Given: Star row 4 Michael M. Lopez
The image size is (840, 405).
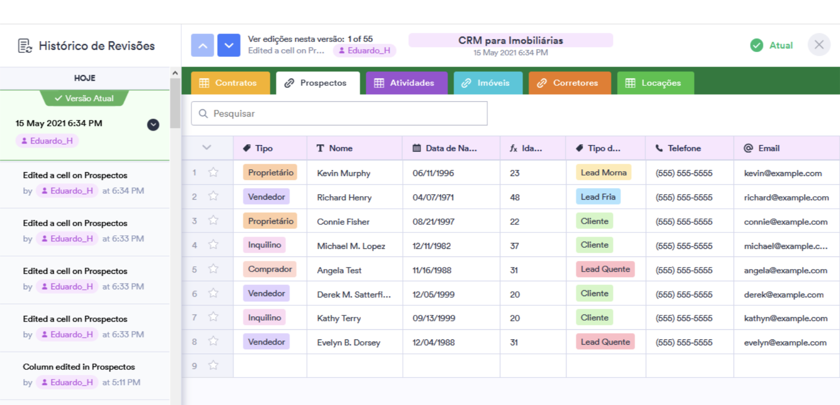Looking at the screenshot, I should pyautogui.click(x=213, y=244).
